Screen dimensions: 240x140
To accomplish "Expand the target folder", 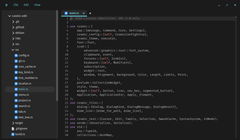I will [13, 123].
